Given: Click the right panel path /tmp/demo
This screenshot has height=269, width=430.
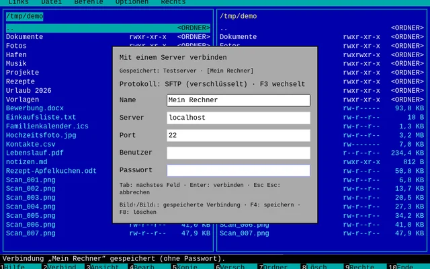Looking at the screenshot, I should click(x=238, y=16).
